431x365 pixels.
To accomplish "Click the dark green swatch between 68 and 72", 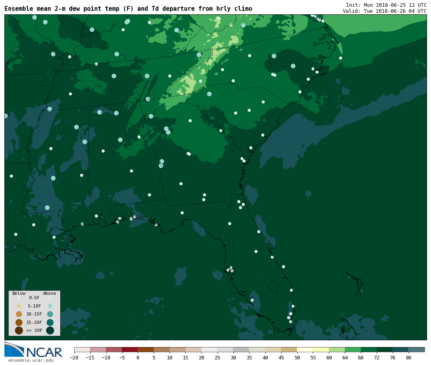I will coord(369,350).
